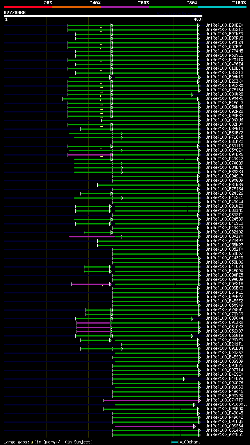Open hit UniRef100_Q39119

[224, 146]
